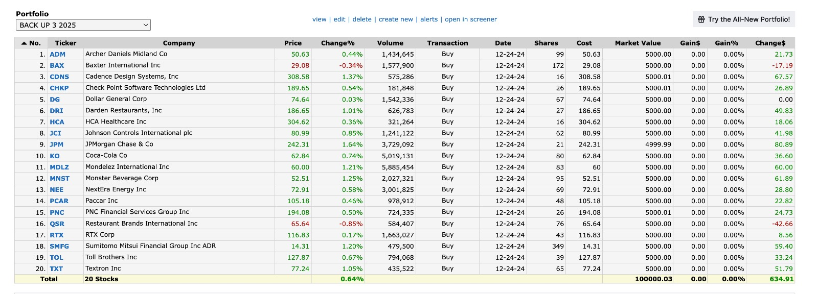Select the edit link
Image resolution: width=818 pixels, height=294 pixels.
(x=339, y=19)
